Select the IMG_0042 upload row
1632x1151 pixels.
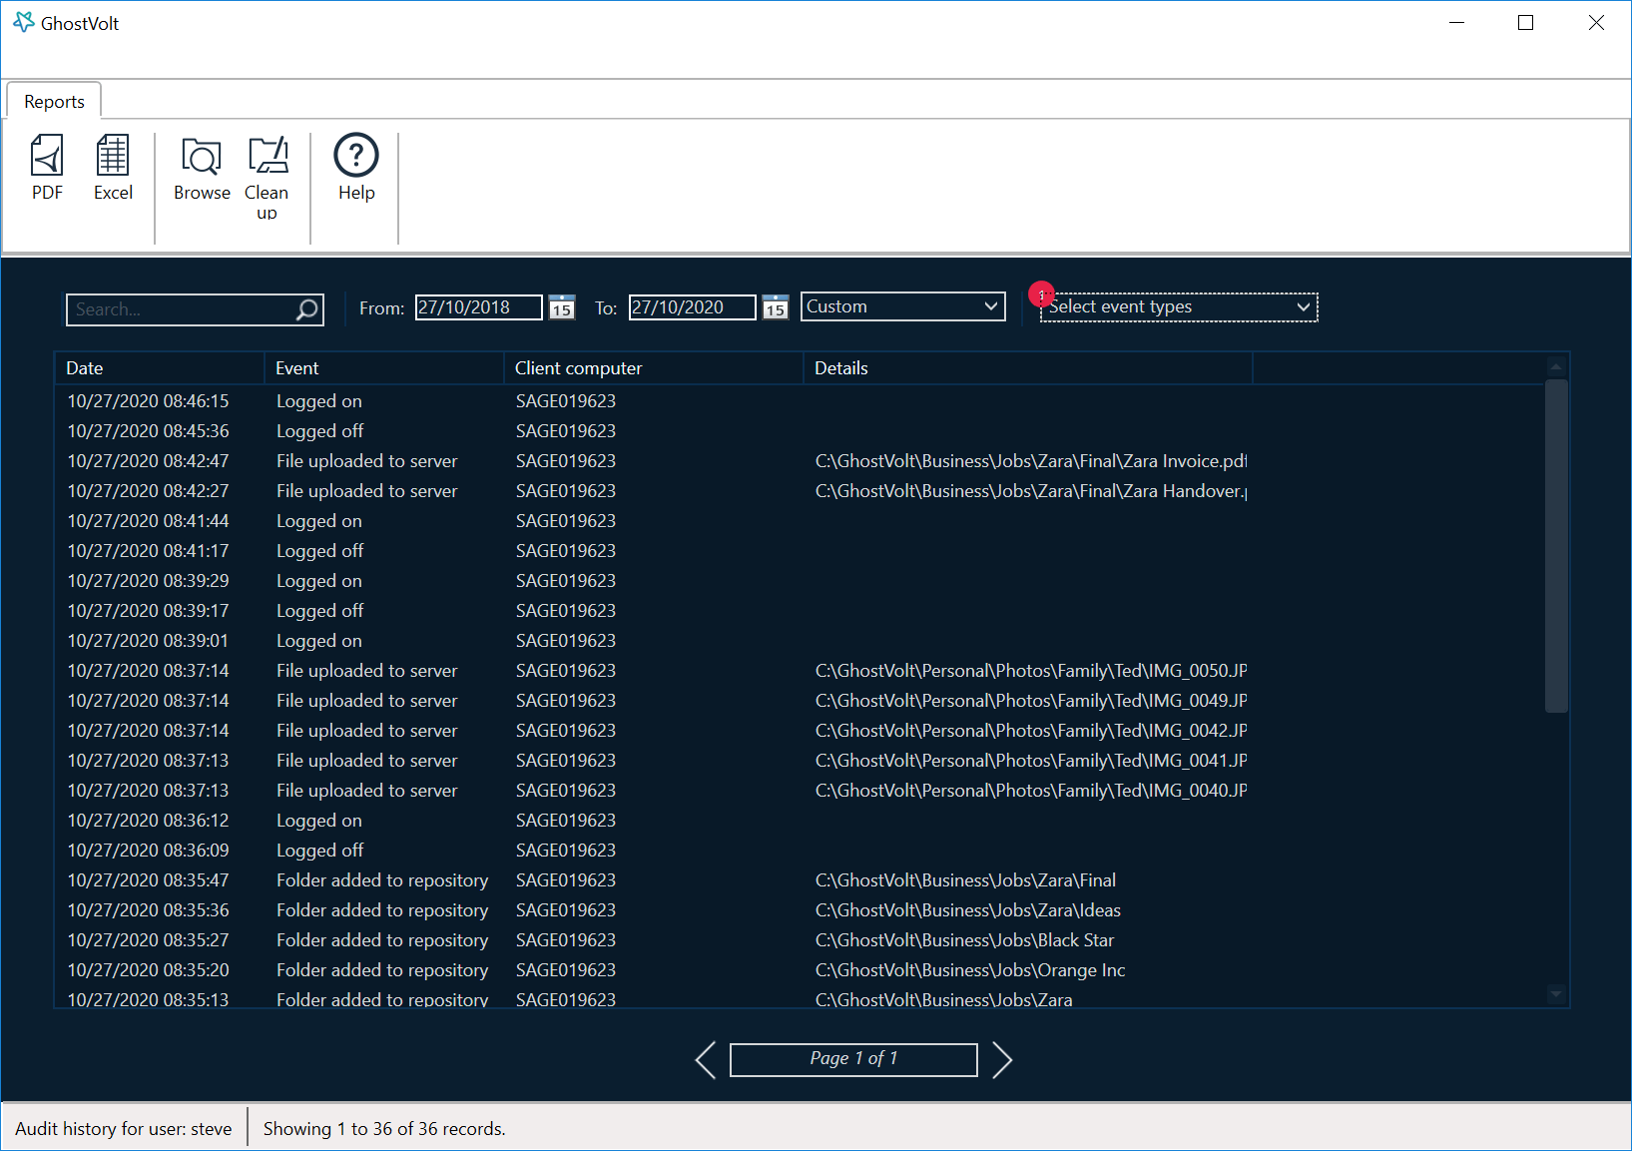click(x=799, y=730)
